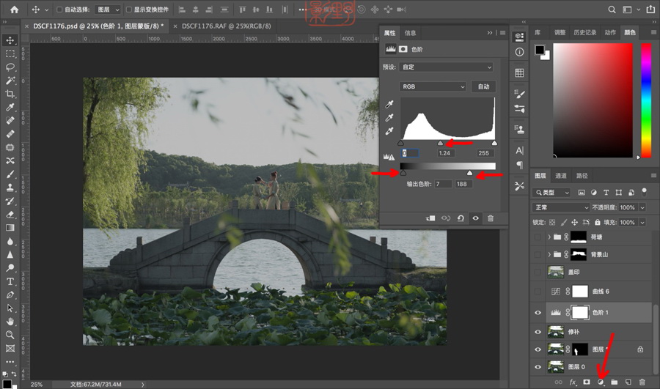Select the Brush tool
This screenshot has width=660, height=389.
(10, 174)
